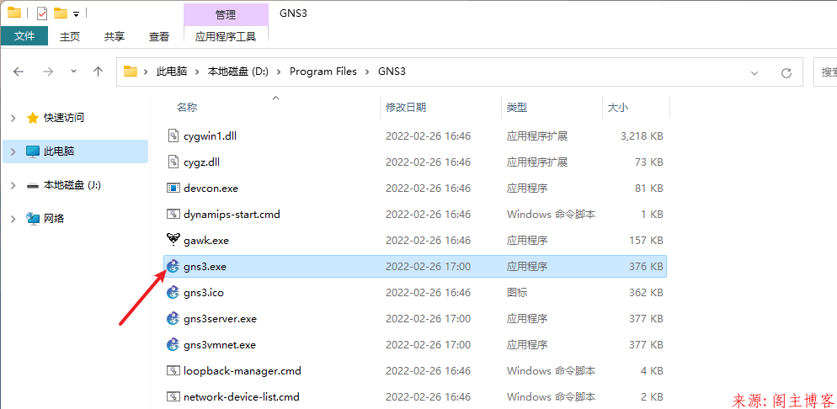Click the gns3.exe application icon
This screenshot has width=837, height=409.
173,266
